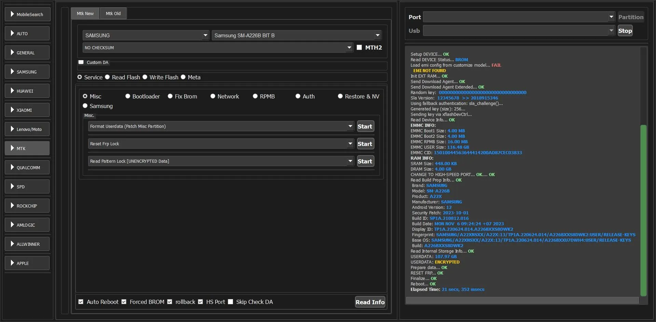This screenshot has height=322, width=656.
Task: Switch to the Mtk New tab
Action: (x=85, y=13)
